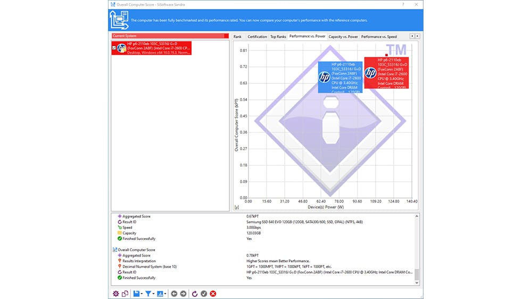Click the help question mark in title bar

point(403,4)
